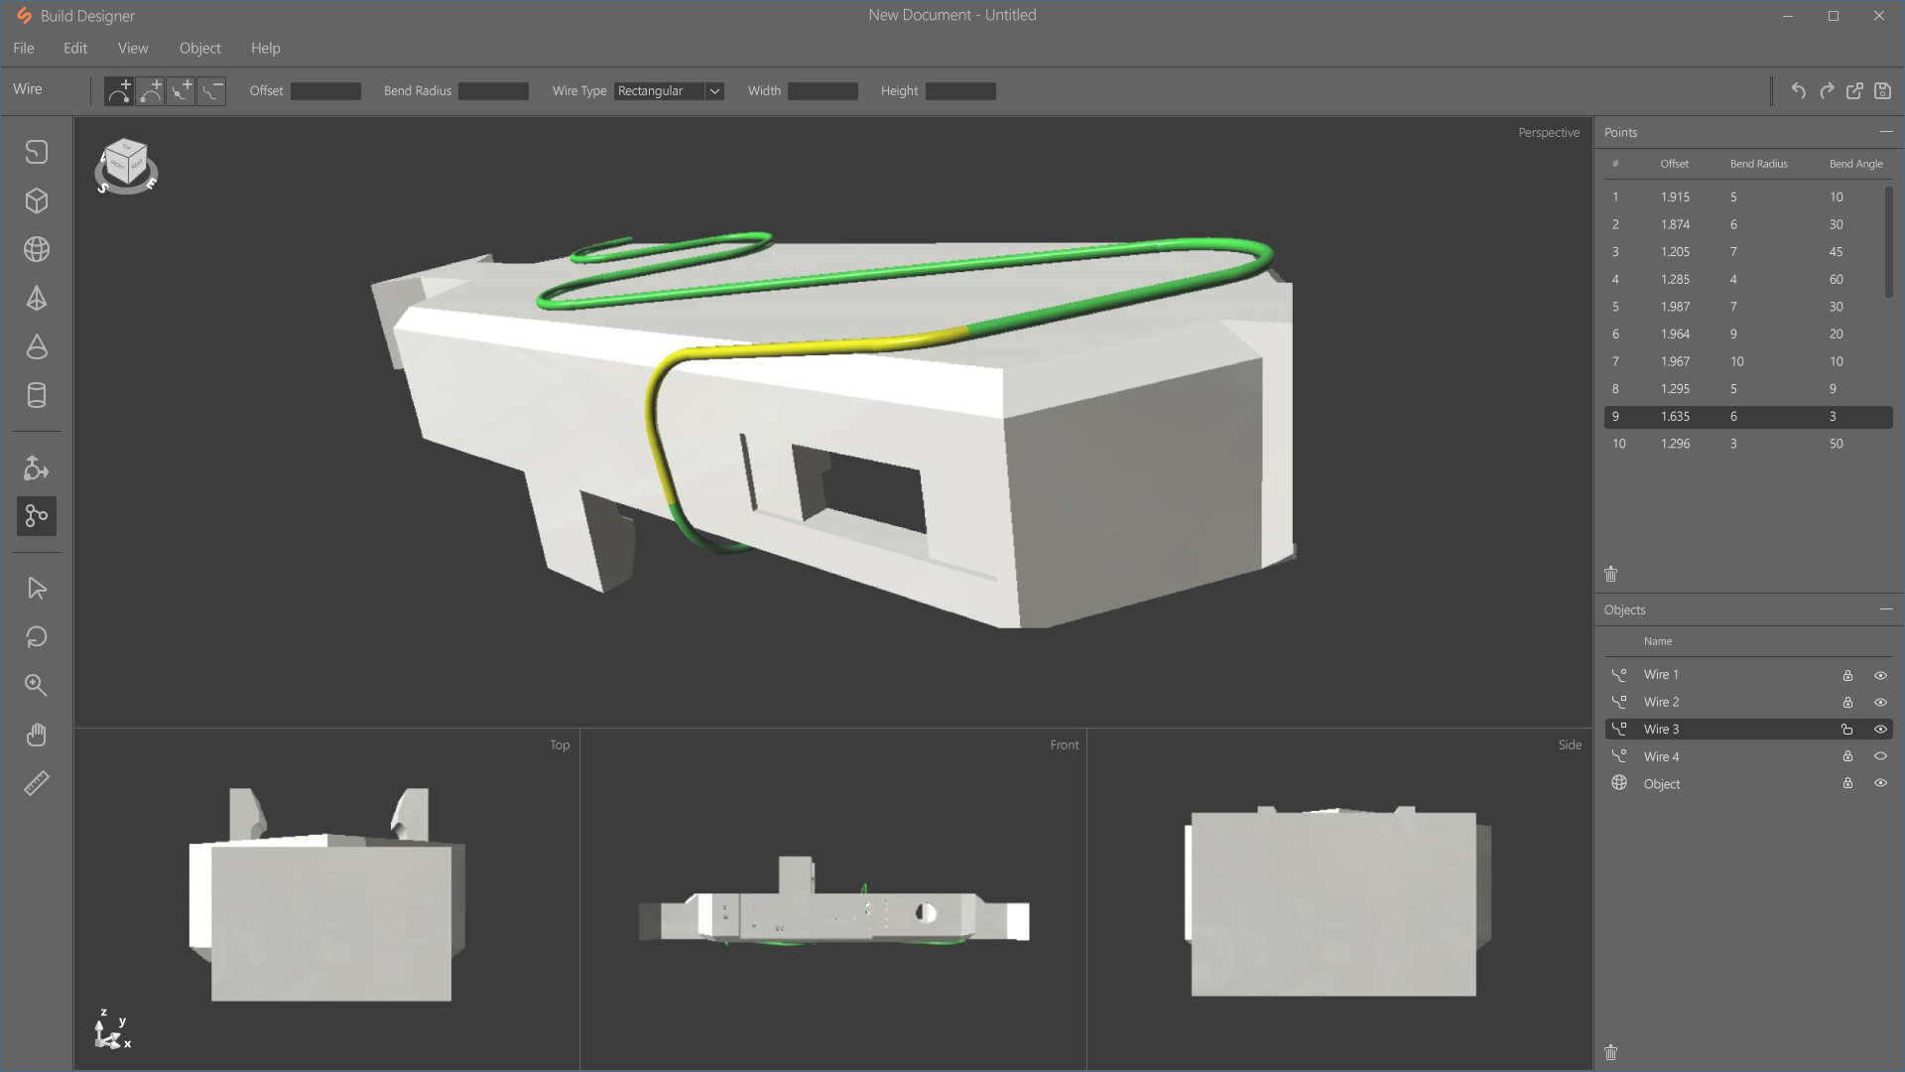The height and width of the screenshot is (1072, 1905).
Task: Select the pan hand tool
Action: click(x=37, y=735)
